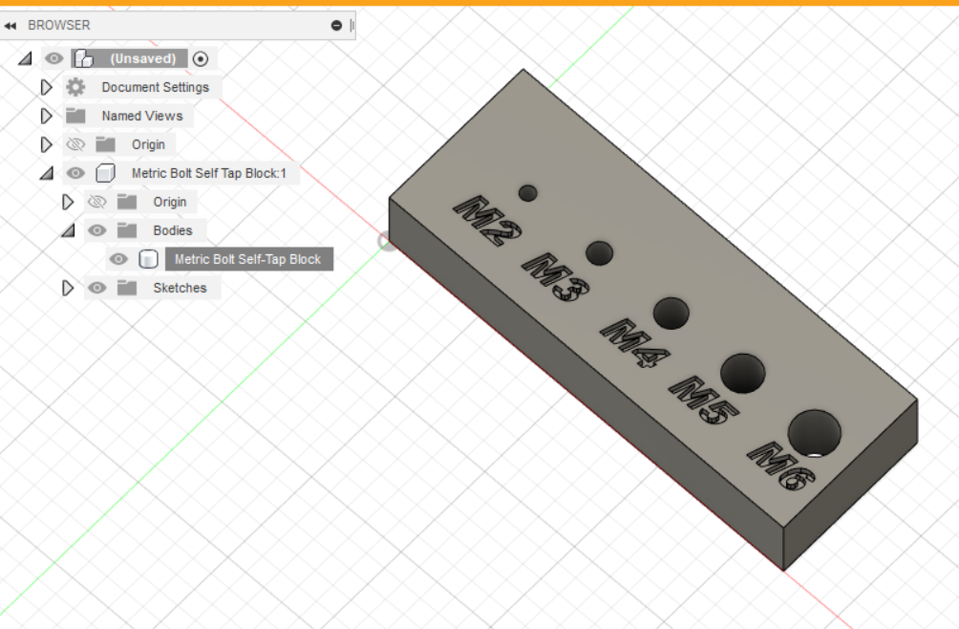Expand the Document Settings node
Viewport: 959px width, 629px height.
(x=45, y=86)
